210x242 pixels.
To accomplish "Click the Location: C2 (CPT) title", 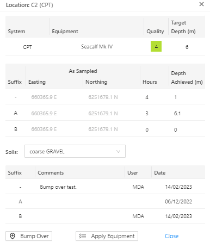I will [29, 5].
